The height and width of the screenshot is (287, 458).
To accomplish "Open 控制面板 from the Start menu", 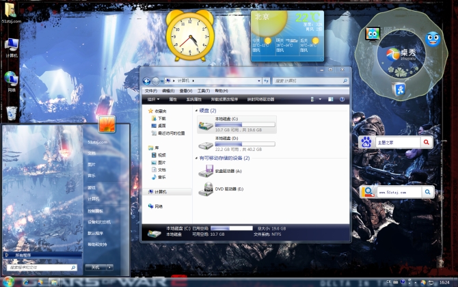I will click(x=95, y=210).
